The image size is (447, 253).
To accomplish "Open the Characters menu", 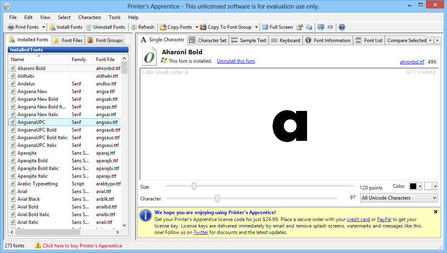I will 90,17.
